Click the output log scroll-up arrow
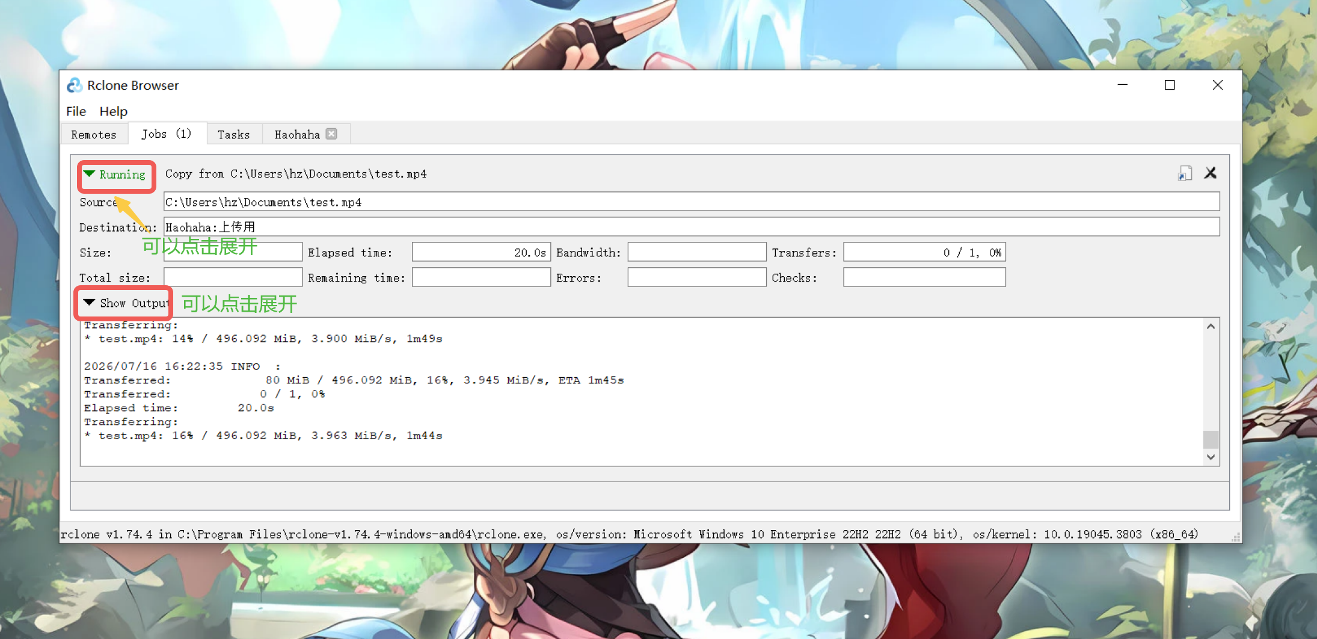Screen dimensions: 1317x639 1211,326
